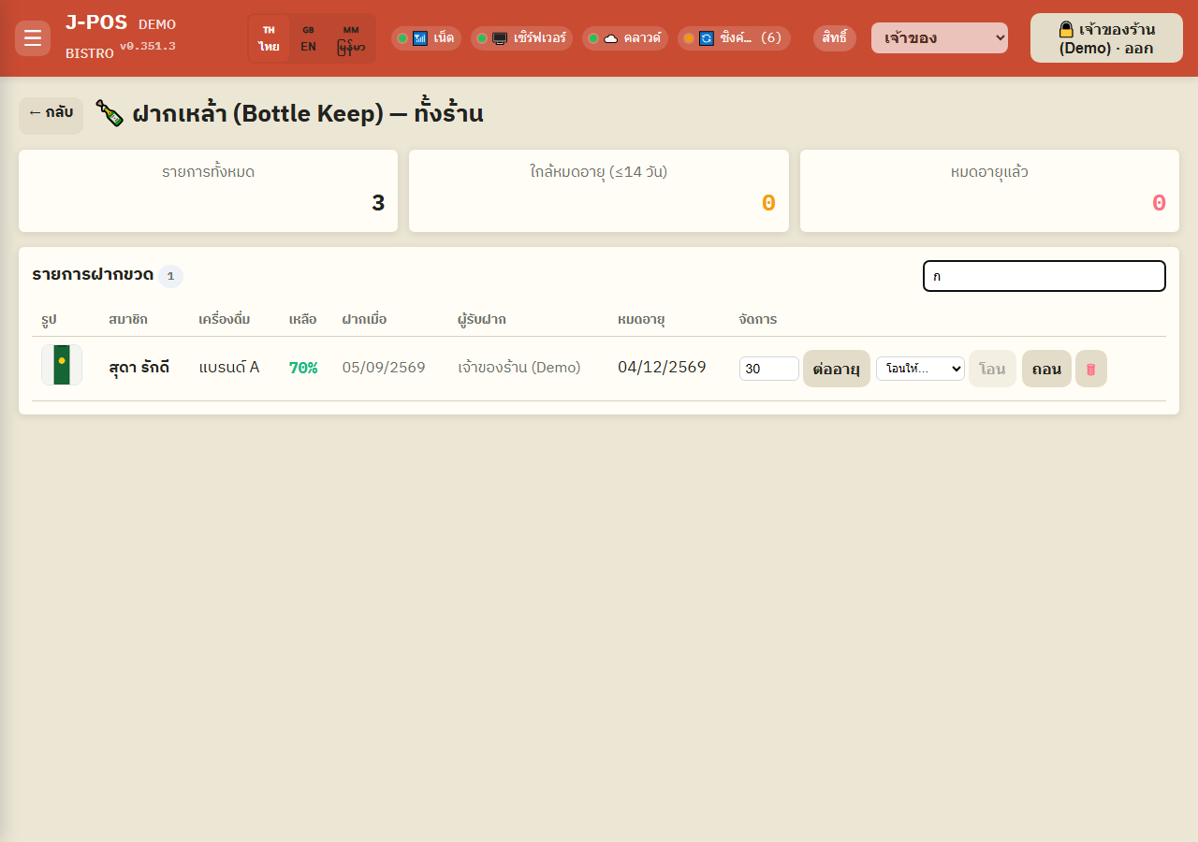Click the deposit date 05/09/2569
This screenshot has height=842, width=1198.
pyautogui.click(x=384, y=368)
